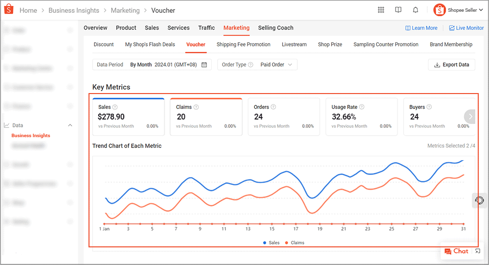Click the Sales metric help icon
The image size is (489, 265).
(x=115, y=107)
